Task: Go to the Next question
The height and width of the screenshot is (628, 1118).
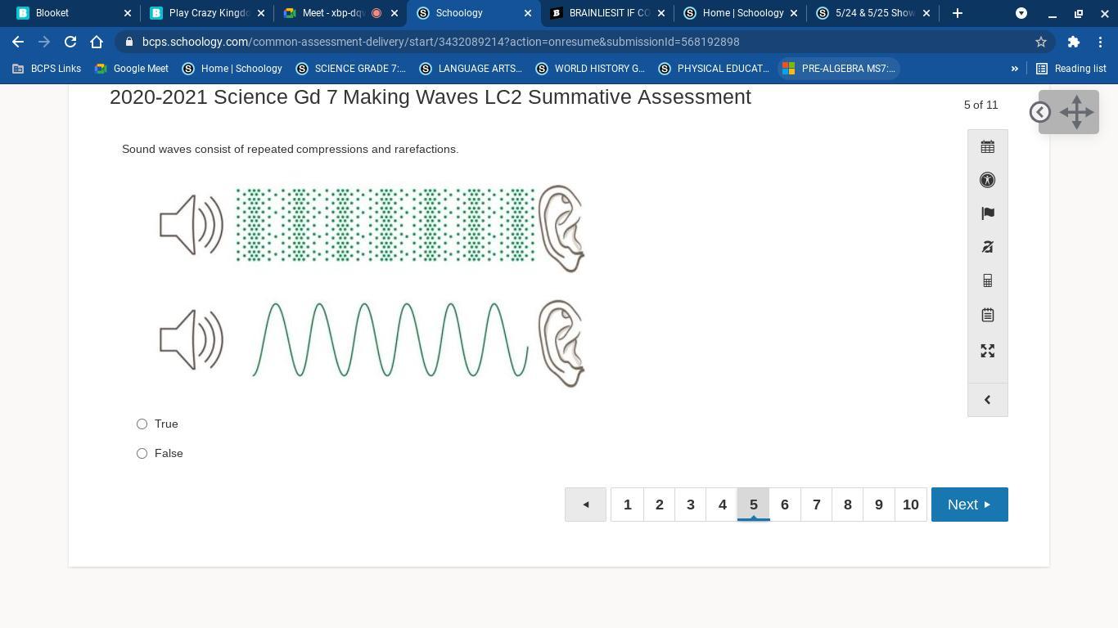Action: click(969, 505)
